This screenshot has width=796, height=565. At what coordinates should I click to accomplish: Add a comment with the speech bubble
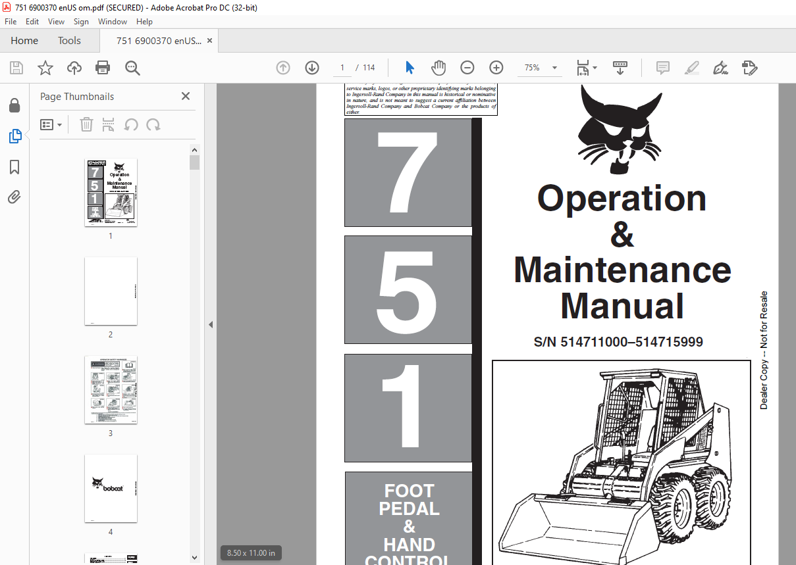click(x=663, y=68)
